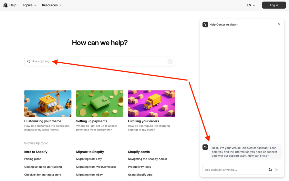Click the assistant sparkle icon in panel header
Screen dimensions: 289x181
(x=205, y=25)
